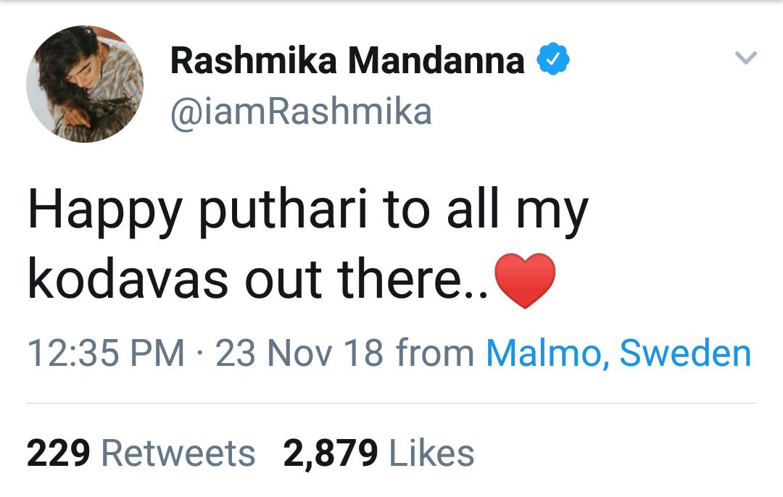Click the divider line above retweet stats
This screenshot has width=783, height=497.
point(391,403)
